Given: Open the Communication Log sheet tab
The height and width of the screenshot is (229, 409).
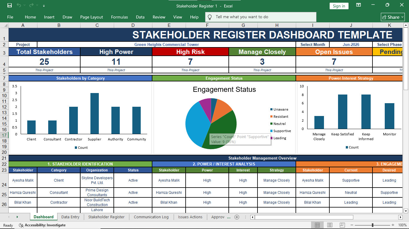Looking at the screenshot, I should coord(151,217).
